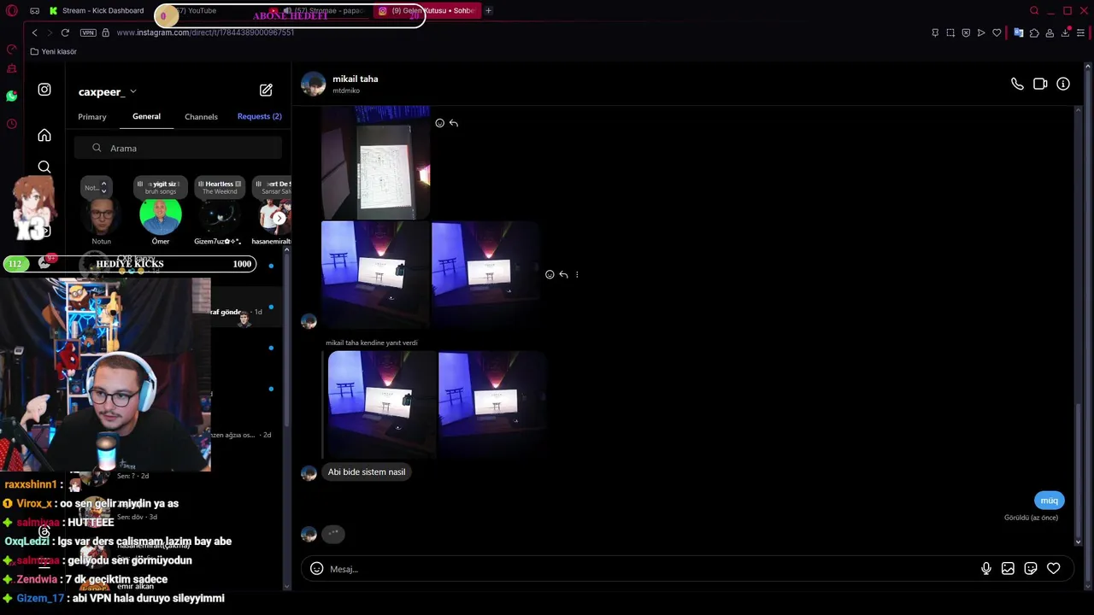Reload the page in browser toolbar

(65, 32)
